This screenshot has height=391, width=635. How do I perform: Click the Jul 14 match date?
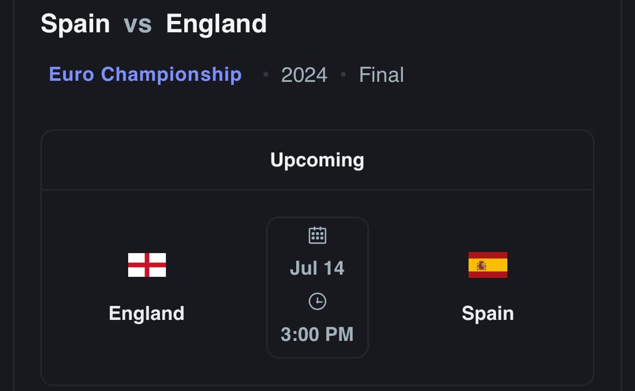[x=317, y=268]
